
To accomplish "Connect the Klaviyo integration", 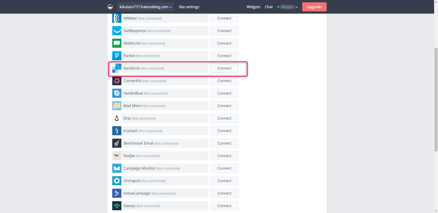I will (224, 206).
